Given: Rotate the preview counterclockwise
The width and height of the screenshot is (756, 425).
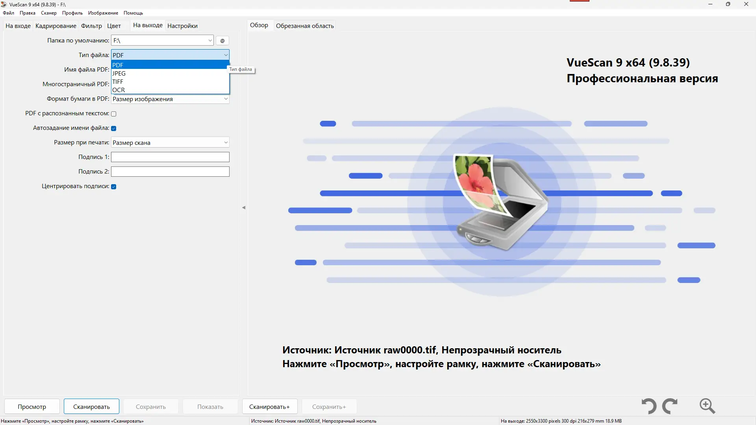Looking at the screenshot, I should click(x=649, y=406).
